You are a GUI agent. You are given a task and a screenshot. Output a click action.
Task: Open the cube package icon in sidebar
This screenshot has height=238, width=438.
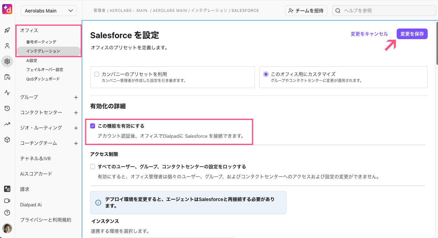[x=7, y=140]
